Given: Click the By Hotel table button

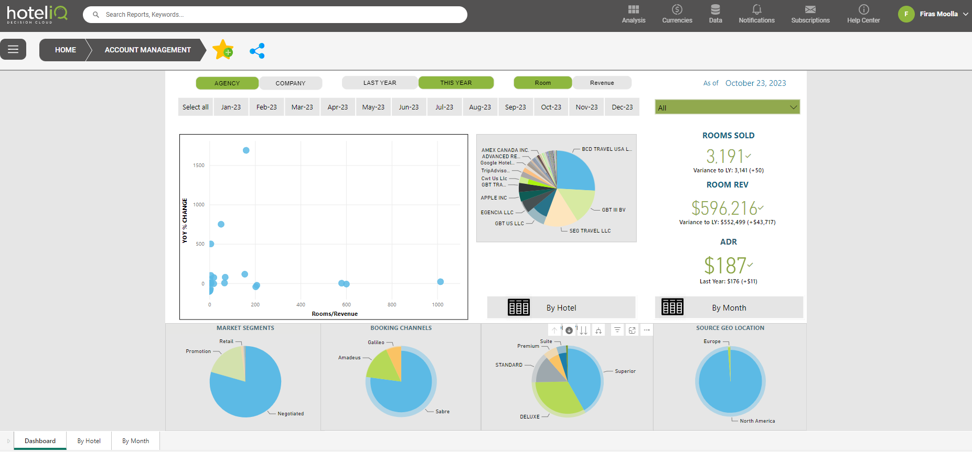Looking at the screenshot, I should pos(561,307).
